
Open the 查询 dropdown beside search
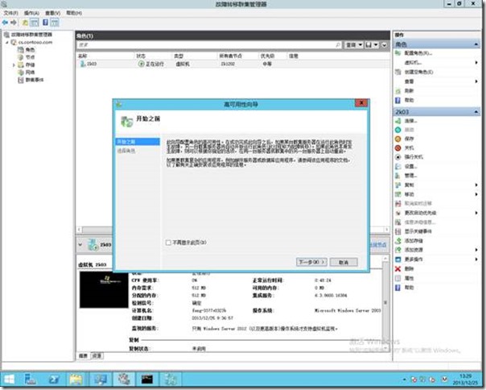(x=354, y=45)
